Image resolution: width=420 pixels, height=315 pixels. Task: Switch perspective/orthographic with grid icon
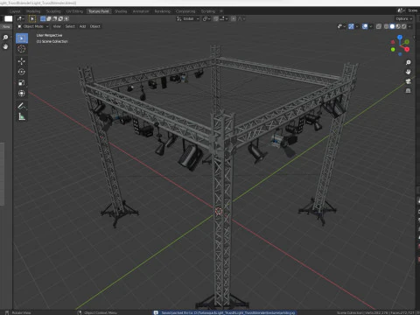point(409,90)
